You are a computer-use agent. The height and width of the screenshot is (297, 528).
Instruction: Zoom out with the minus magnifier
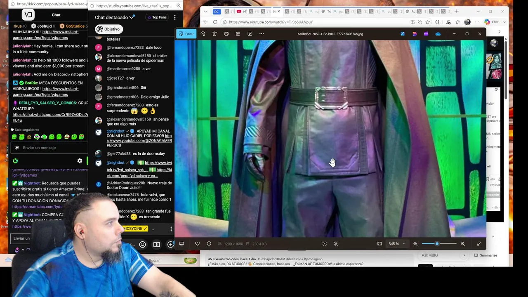(x=415, y=244)
